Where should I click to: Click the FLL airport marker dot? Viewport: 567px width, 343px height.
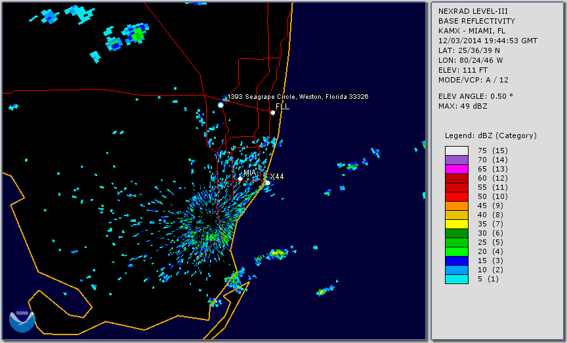272,113
